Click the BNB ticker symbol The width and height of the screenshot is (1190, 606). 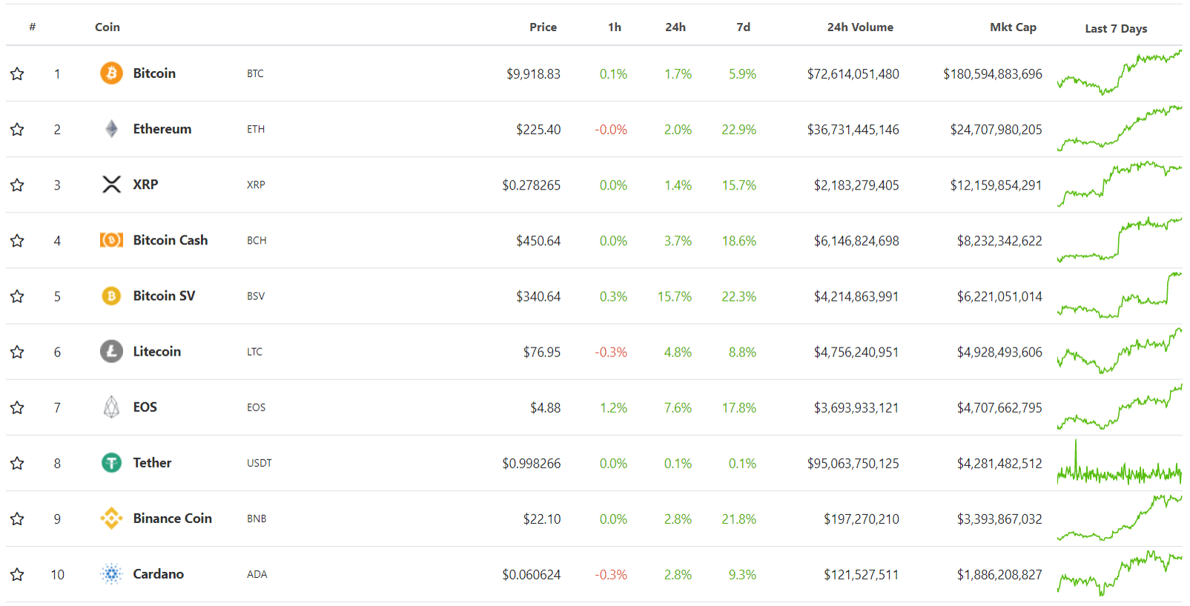(257, 519)
